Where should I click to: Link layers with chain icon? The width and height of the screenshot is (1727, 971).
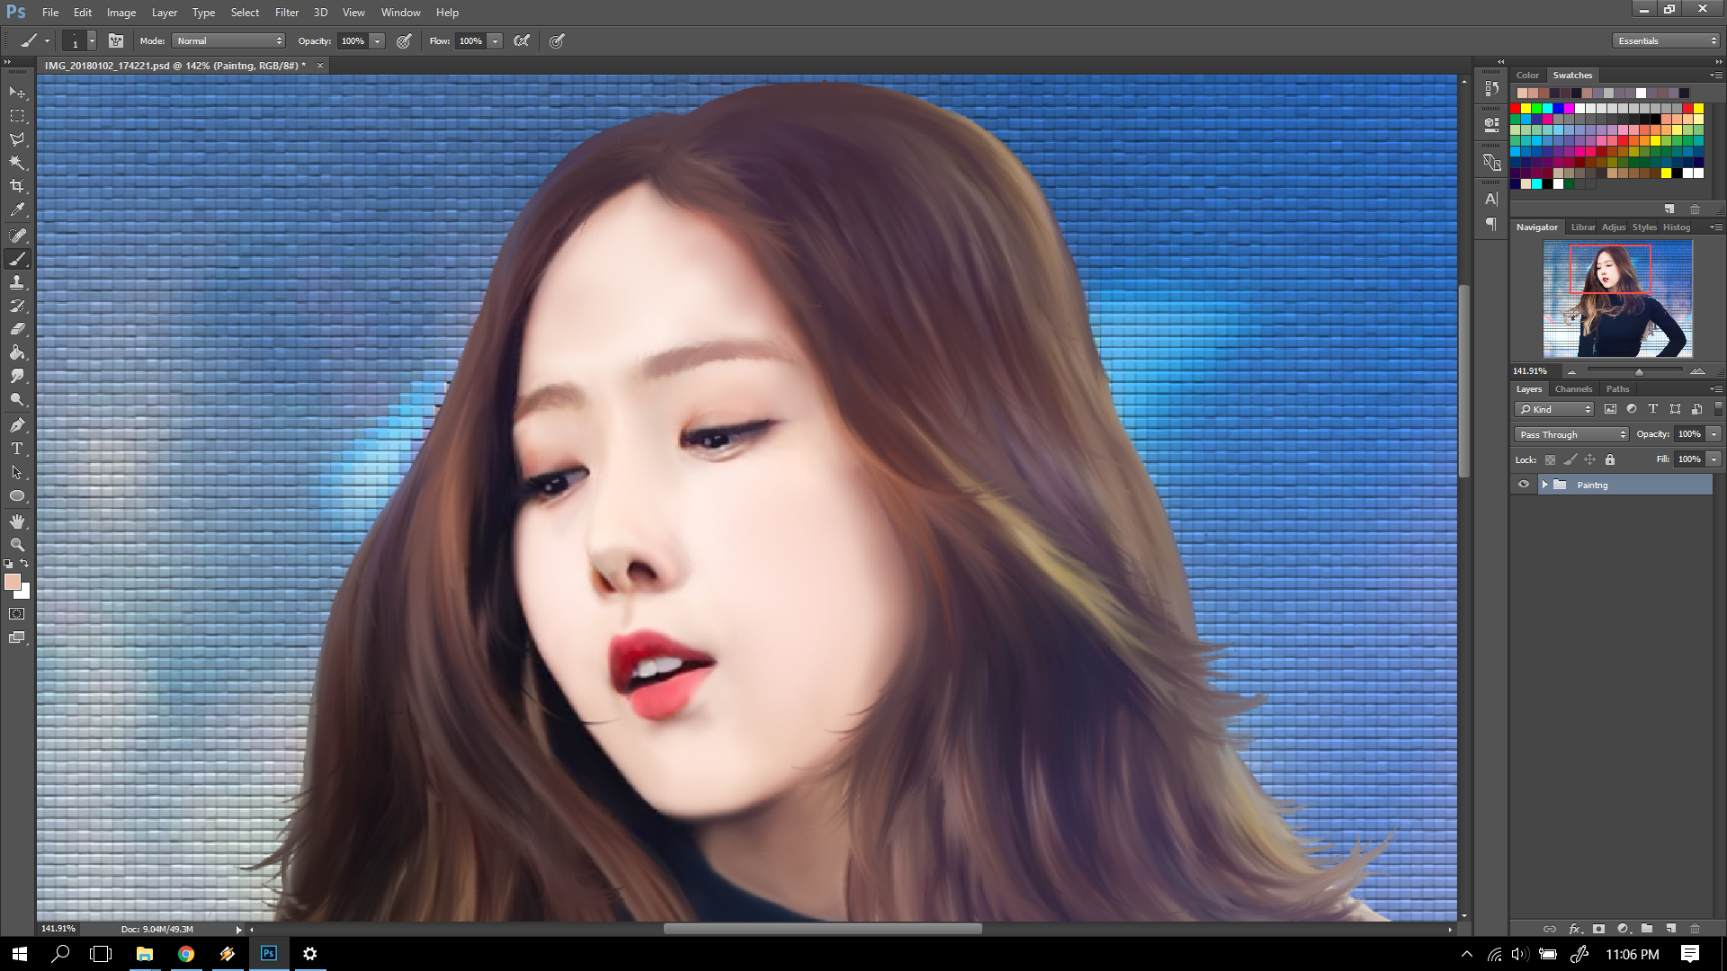[1550, 929]
